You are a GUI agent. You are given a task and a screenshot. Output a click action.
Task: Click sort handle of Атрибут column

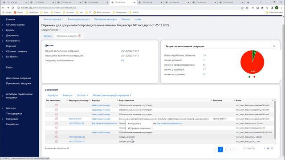(118, 100)
